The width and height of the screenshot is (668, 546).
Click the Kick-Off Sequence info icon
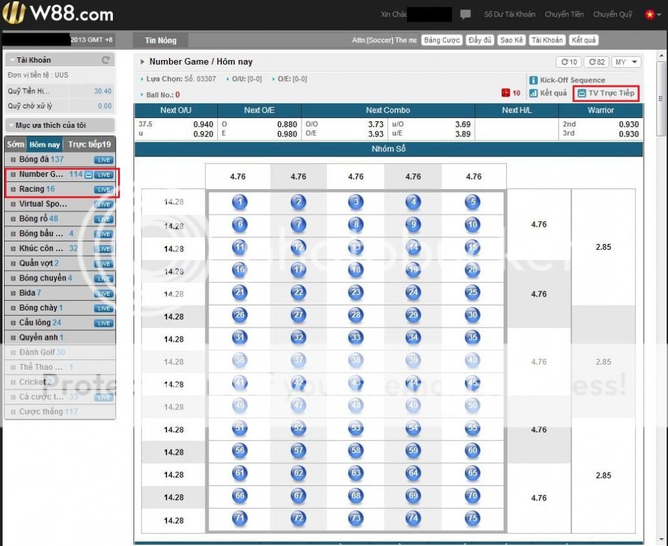[x=533, y=80]
